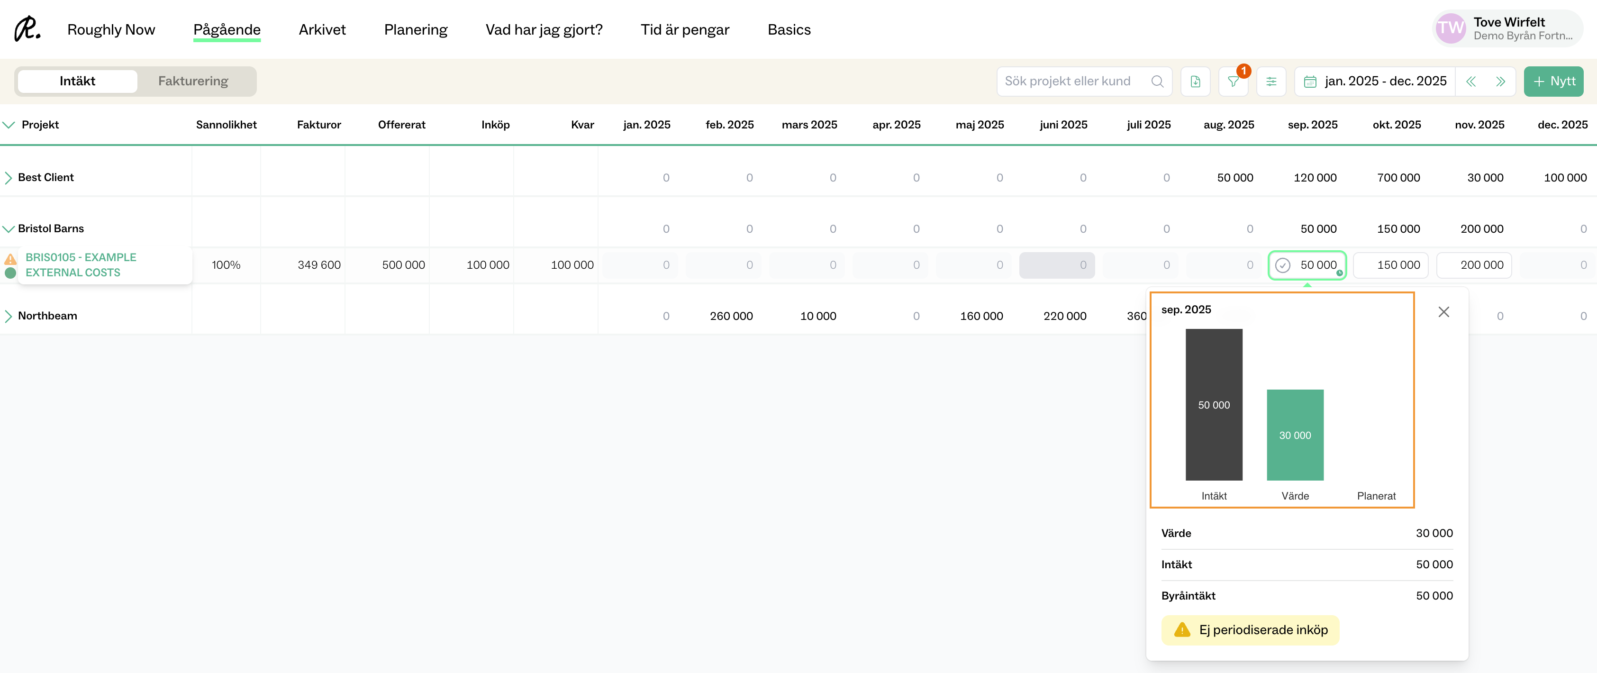The width and height of the screenshot is (1597, 673).
Task: Close the sep. 2025 detail popup
Action: coord(1443,311)
